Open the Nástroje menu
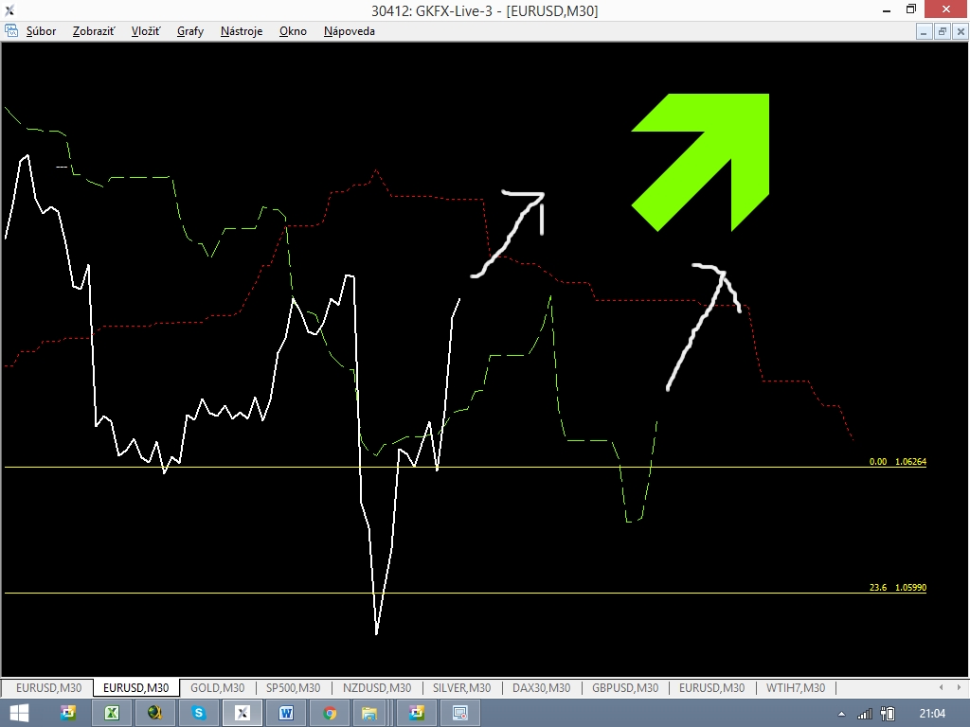970x727 pixels. [x=242, y=31]
